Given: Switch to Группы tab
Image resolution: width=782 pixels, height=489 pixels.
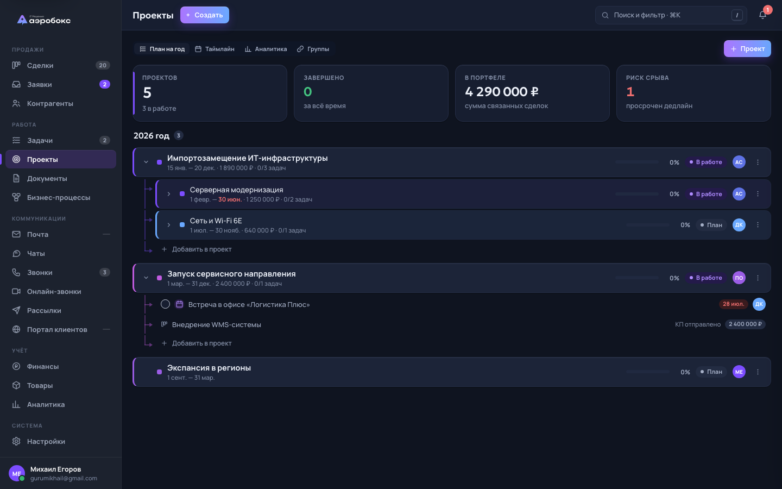Looking at the screenshot, I should point(313,49).
